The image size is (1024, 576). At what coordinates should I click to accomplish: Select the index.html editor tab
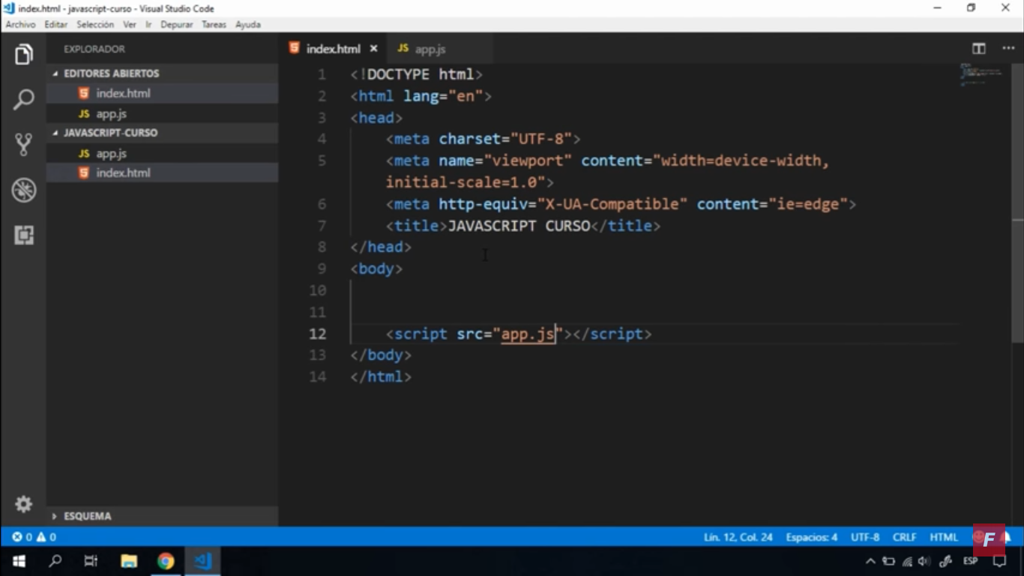[332, 49]
